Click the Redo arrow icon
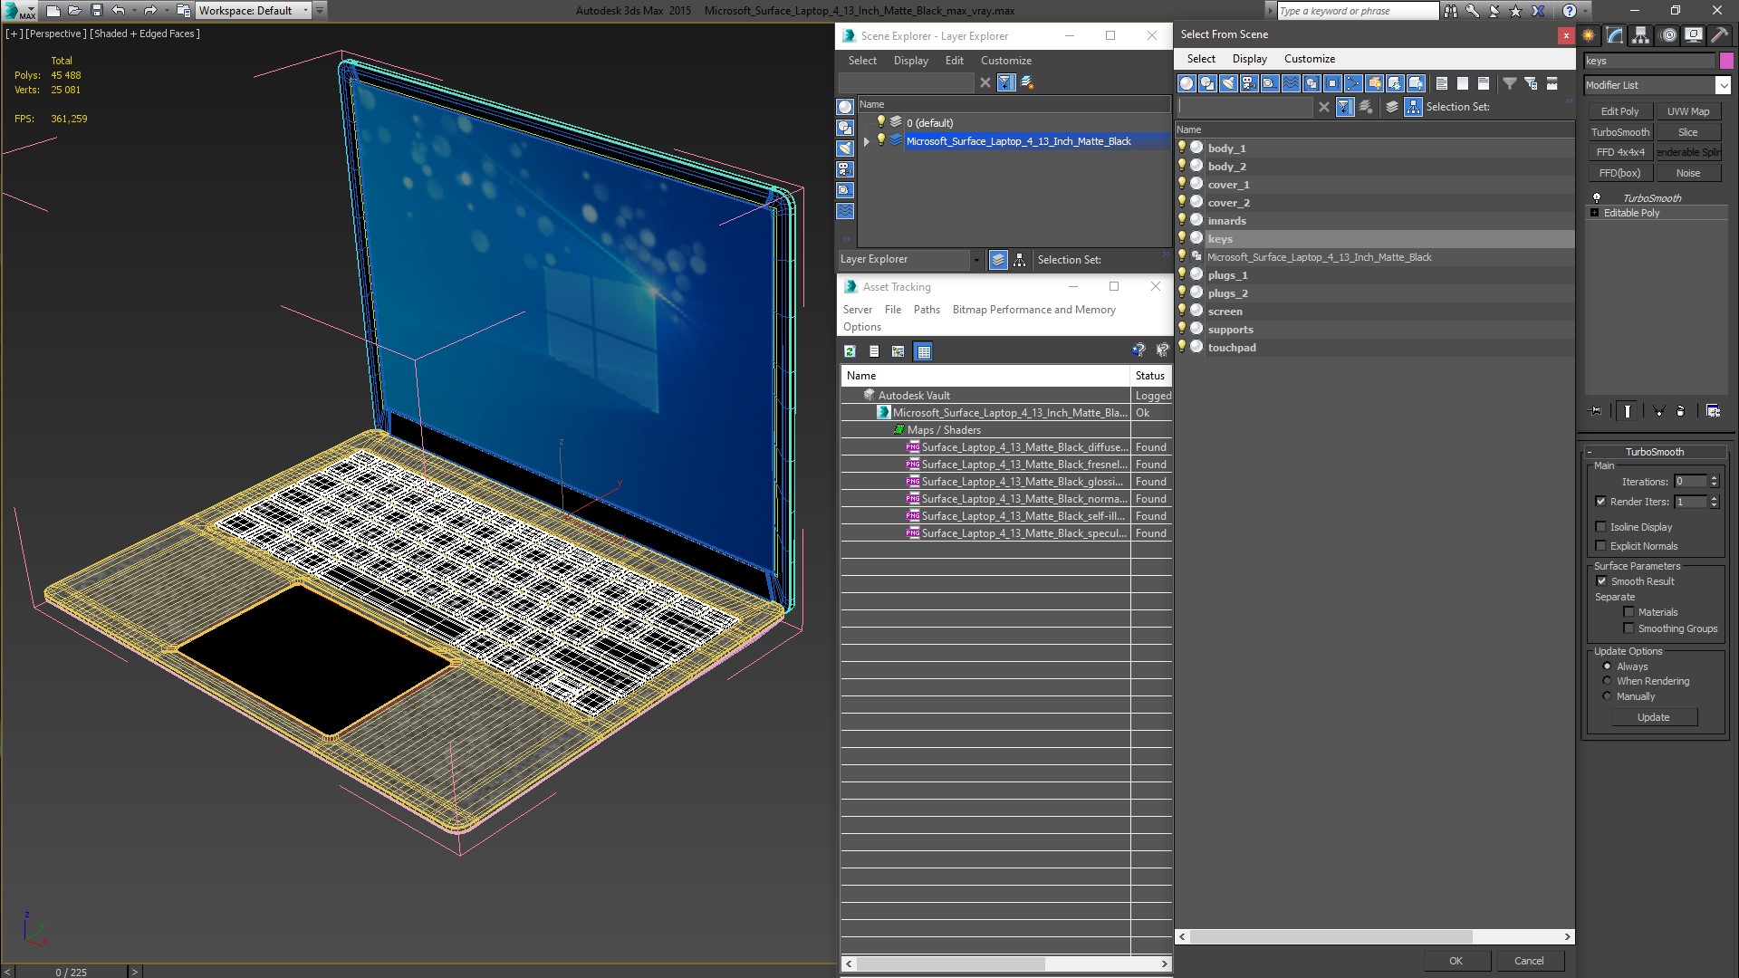Viewport: 1739px width, 978px height. coord(150,11)
